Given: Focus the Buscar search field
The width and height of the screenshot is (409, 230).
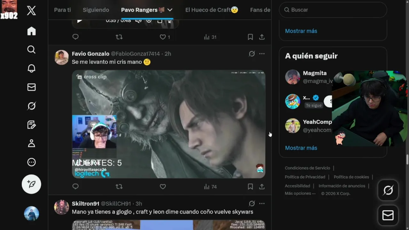Looking at the screenshot, I should click(x=333, y=10).
